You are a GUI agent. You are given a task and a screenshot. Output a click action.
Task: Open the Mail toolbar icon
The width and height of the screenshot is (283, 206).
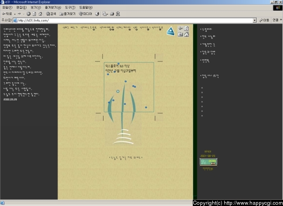(x=104, y=14)
